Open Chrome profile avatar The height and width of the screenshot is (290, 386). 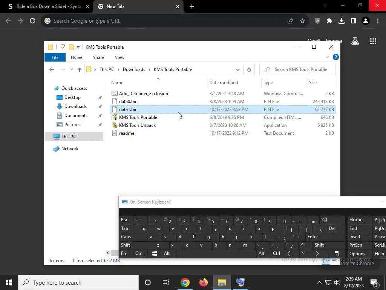[x=366, y=21]
